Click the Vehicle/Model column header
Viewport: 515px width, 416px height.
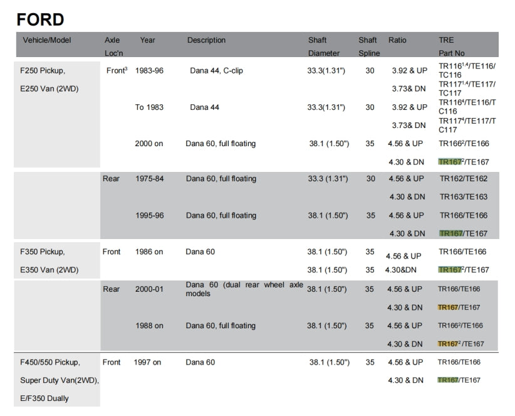pos(47,40)
